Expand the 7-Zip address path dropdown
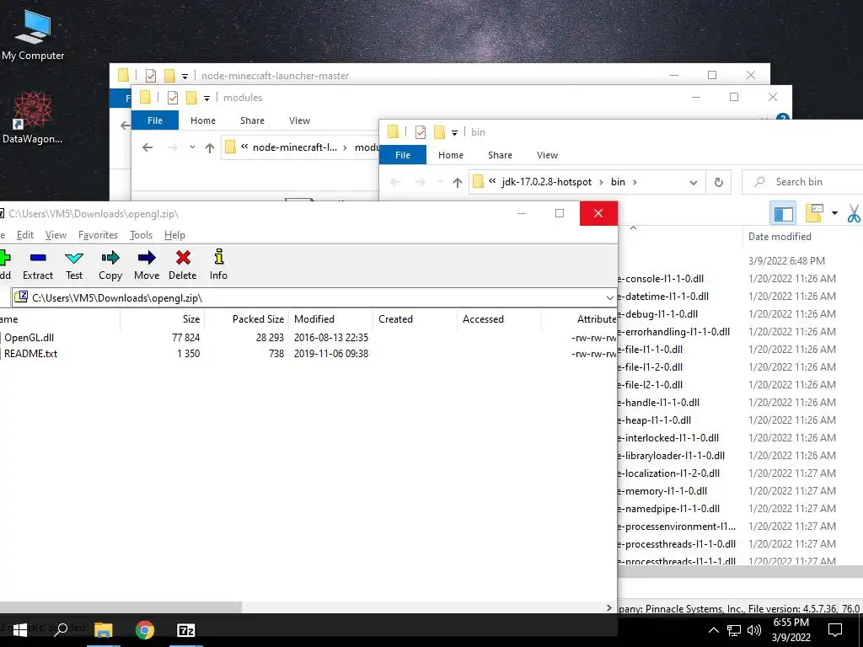This screenshot has width=863, height=647. [609, 297]
